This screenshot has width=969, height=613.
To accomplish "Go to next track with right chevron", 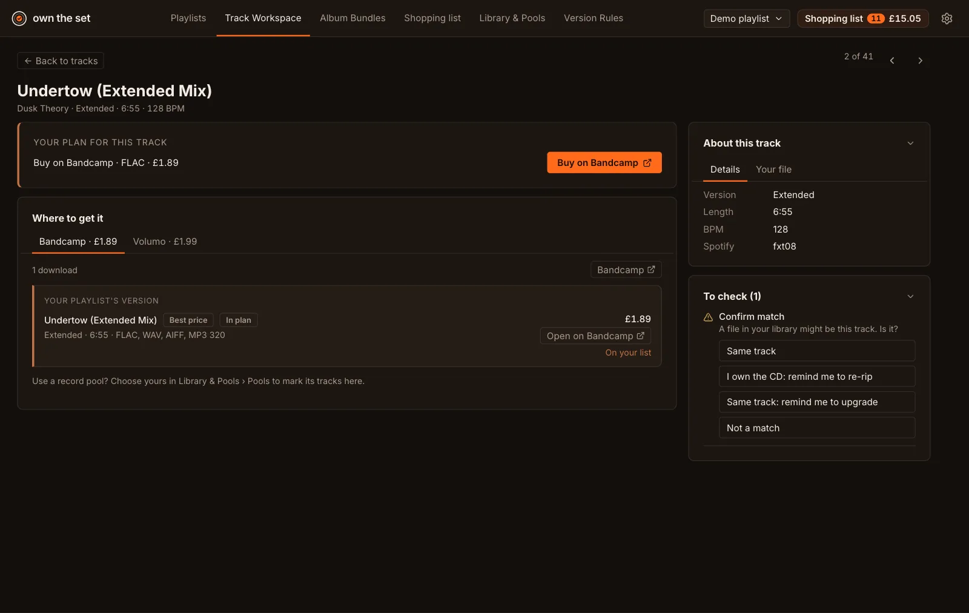I will pos(920,61).
